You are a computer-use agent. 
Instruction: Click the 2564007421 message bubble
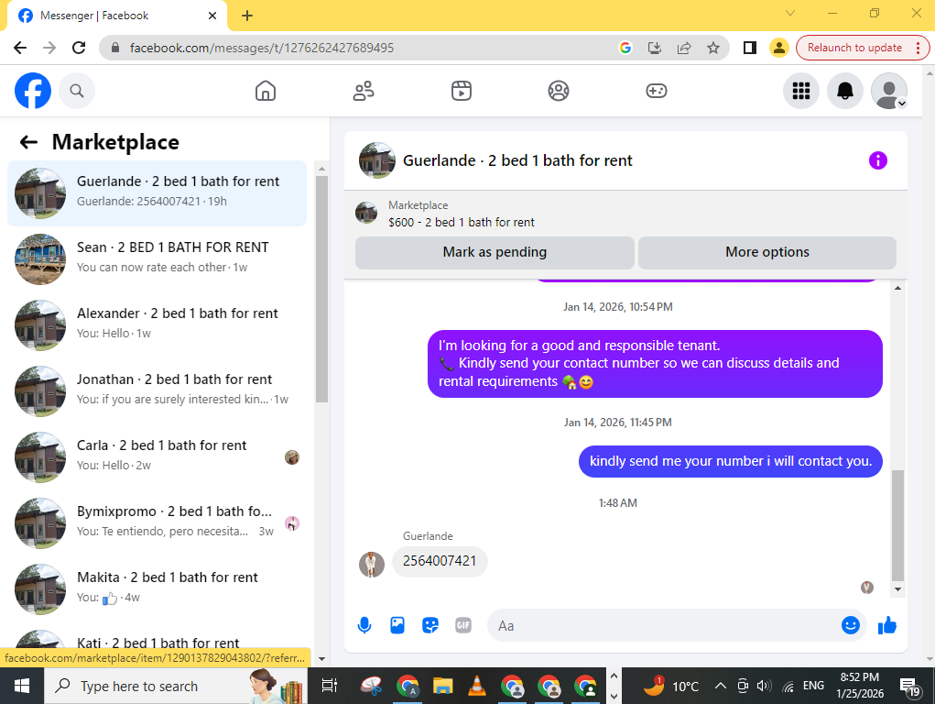[x=440, y=561]
